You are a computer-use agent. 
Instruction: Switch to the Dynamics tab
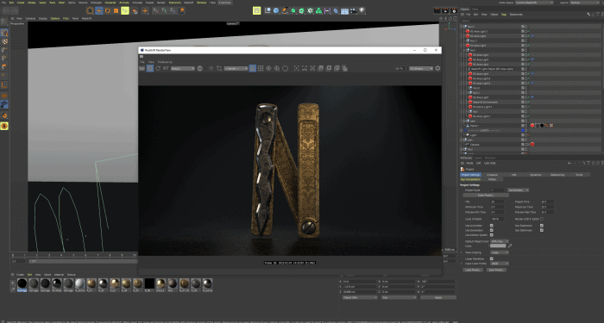pos(535,175)
